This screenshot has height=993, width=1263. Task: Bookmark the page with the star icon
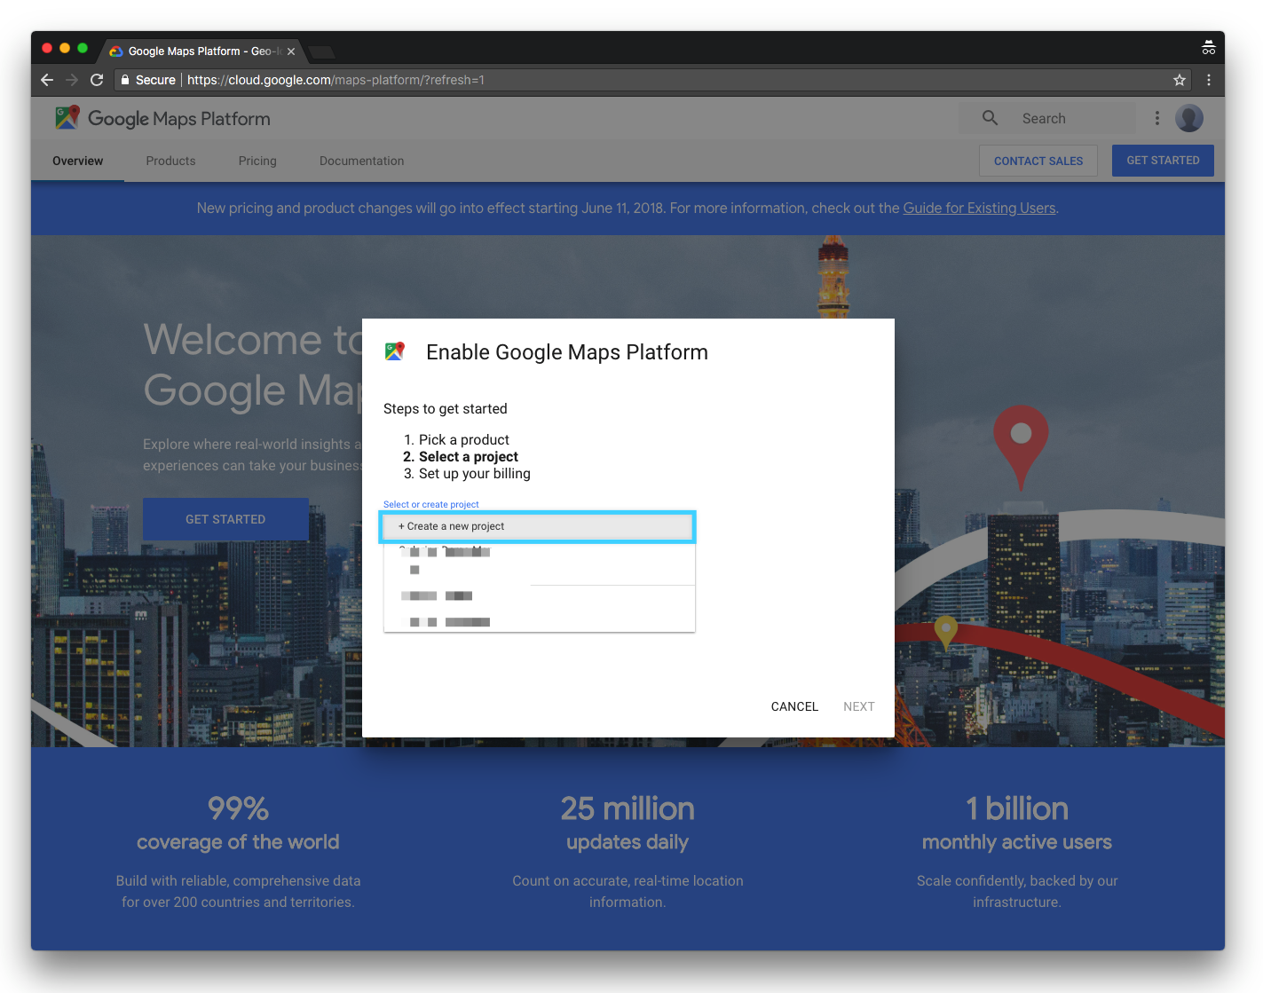[x=1180, y=80]
